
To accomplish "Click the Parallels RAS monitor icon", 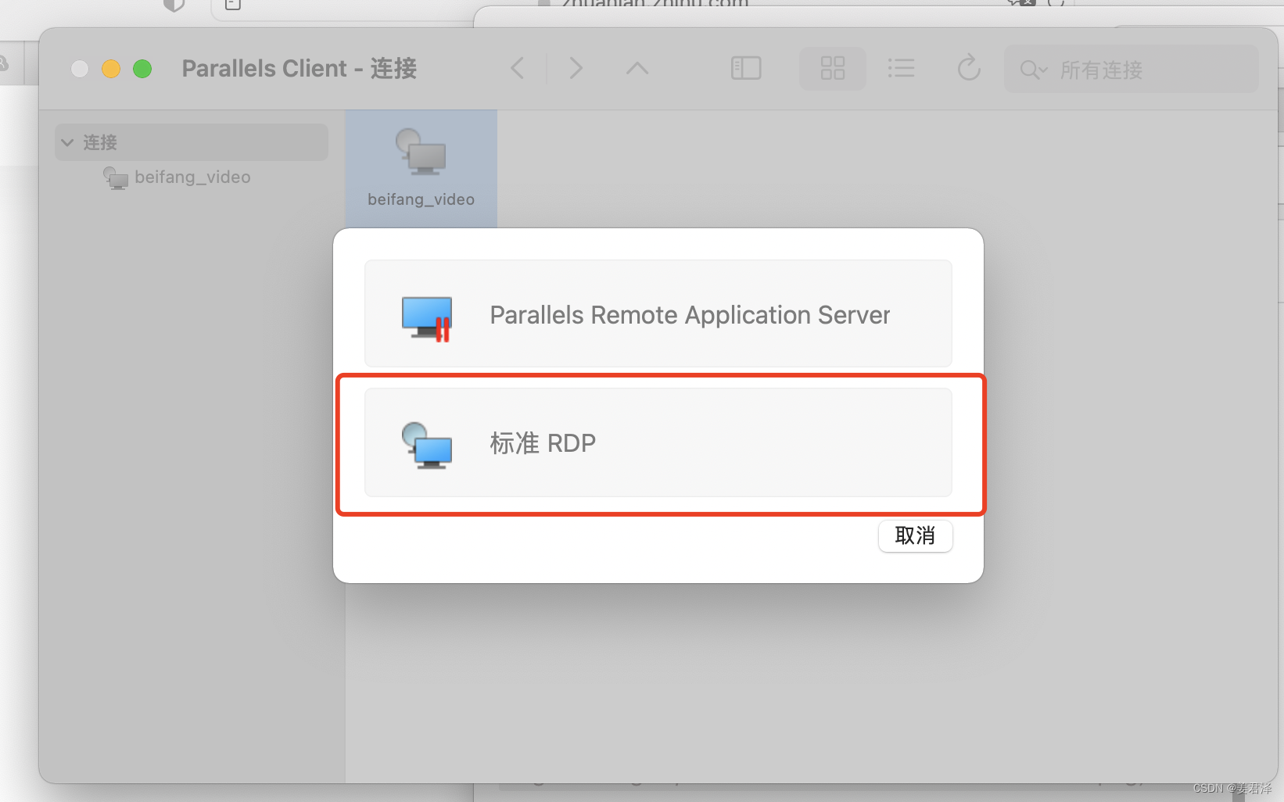I will point(427,318).
